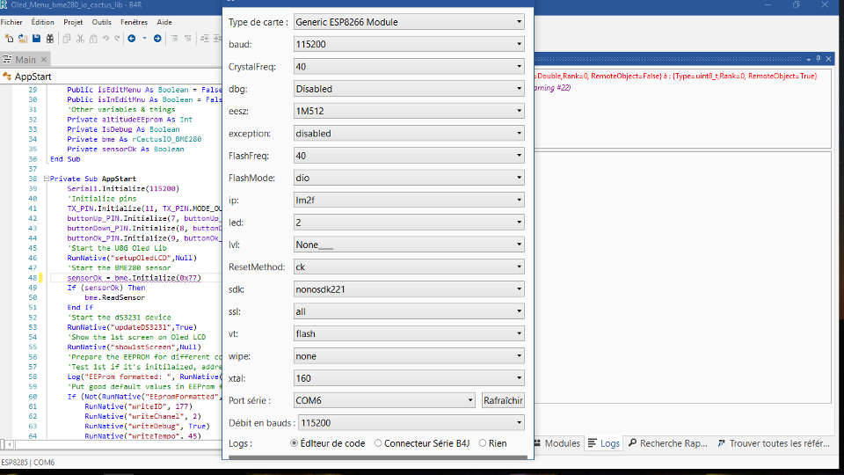This screenshot has height=475, width=844.
Task: Open the Fichier menu
Action: tap(11, 22)
